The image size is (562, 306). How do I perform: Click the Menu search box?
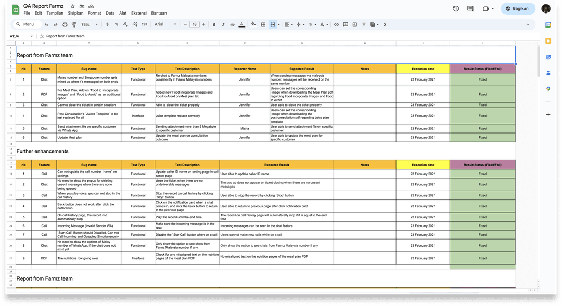coord(27,24)
